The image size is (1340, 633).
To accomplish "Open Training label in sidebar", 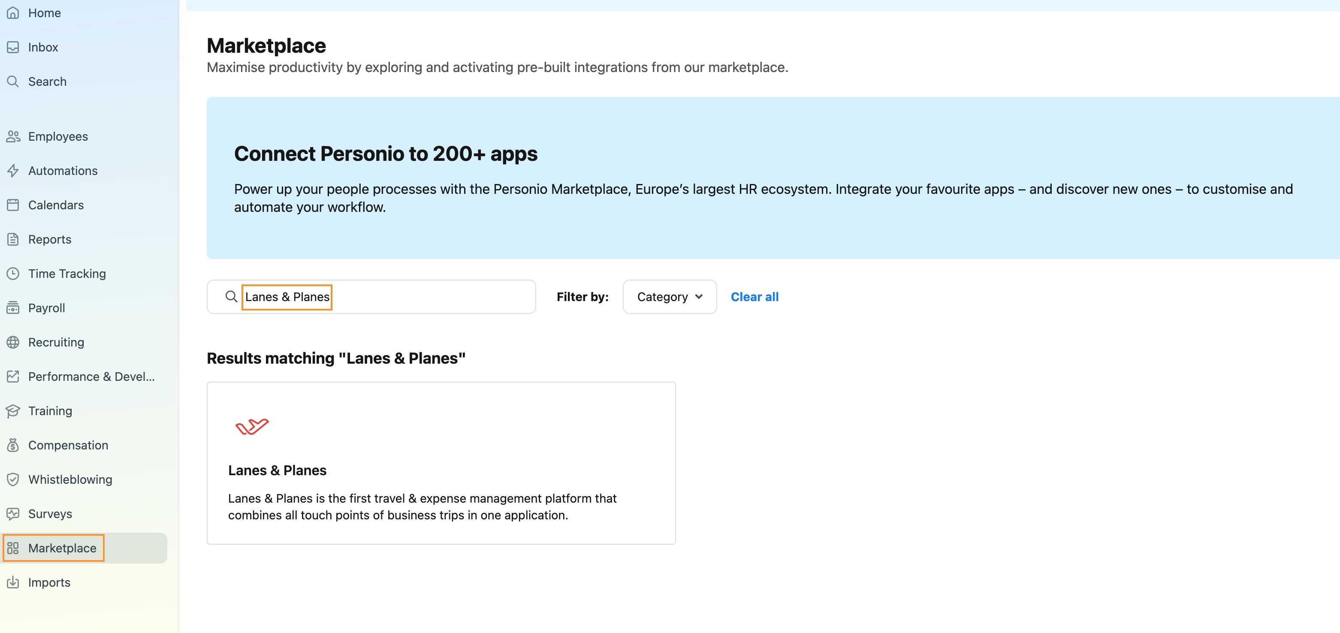I will tap(51, 411).
